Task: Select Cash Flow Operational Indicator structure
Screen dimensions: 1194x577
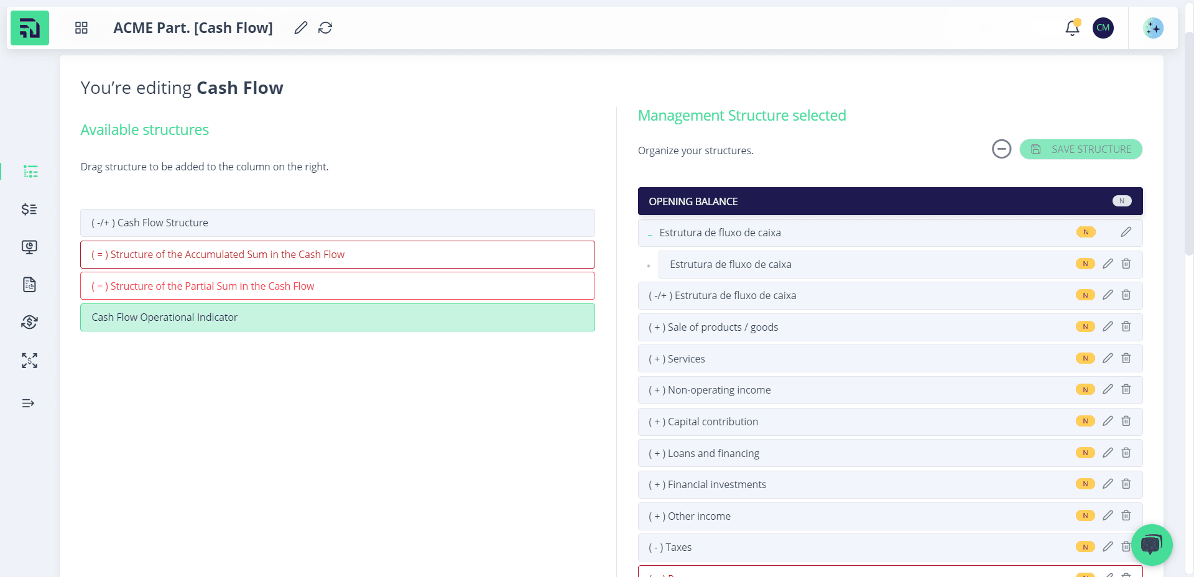Action: tap(338, 317)
